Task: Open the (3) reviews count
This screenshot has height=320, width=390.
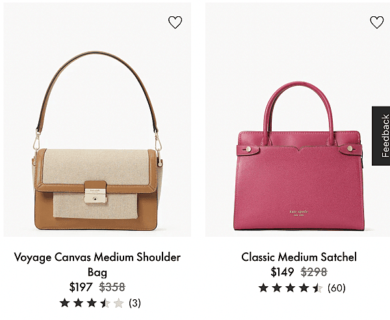Action: click(x=135, y=303)
